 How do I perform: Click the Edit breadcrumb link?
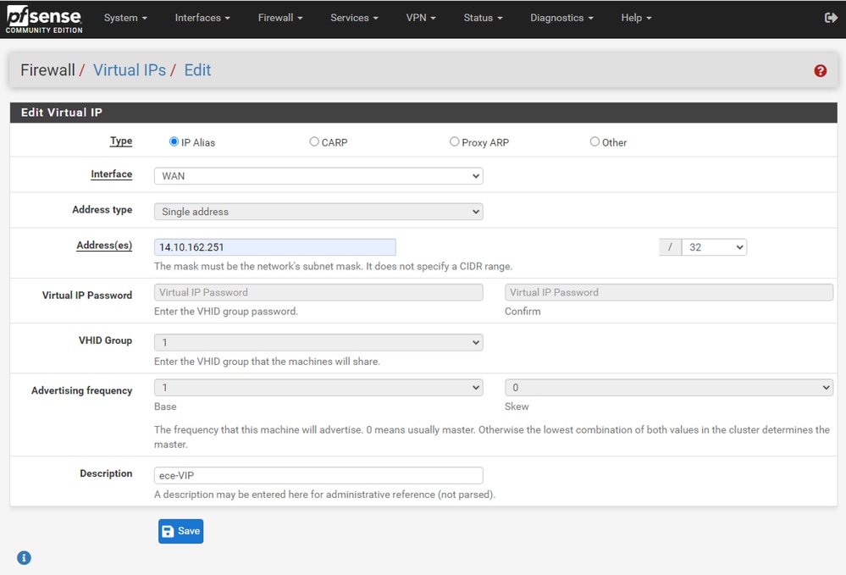pos(197,70)
